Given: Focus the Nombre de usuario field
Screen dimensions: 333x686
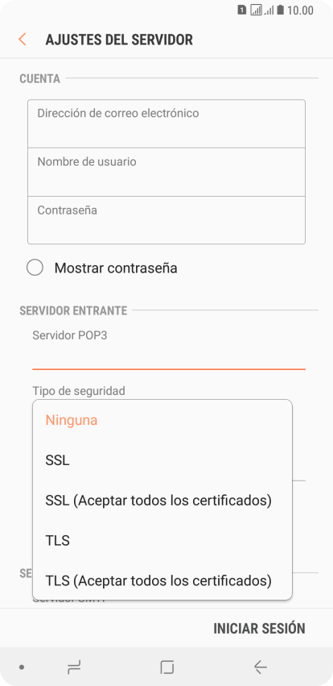Looking at the screenshot, I should point(166,172).
